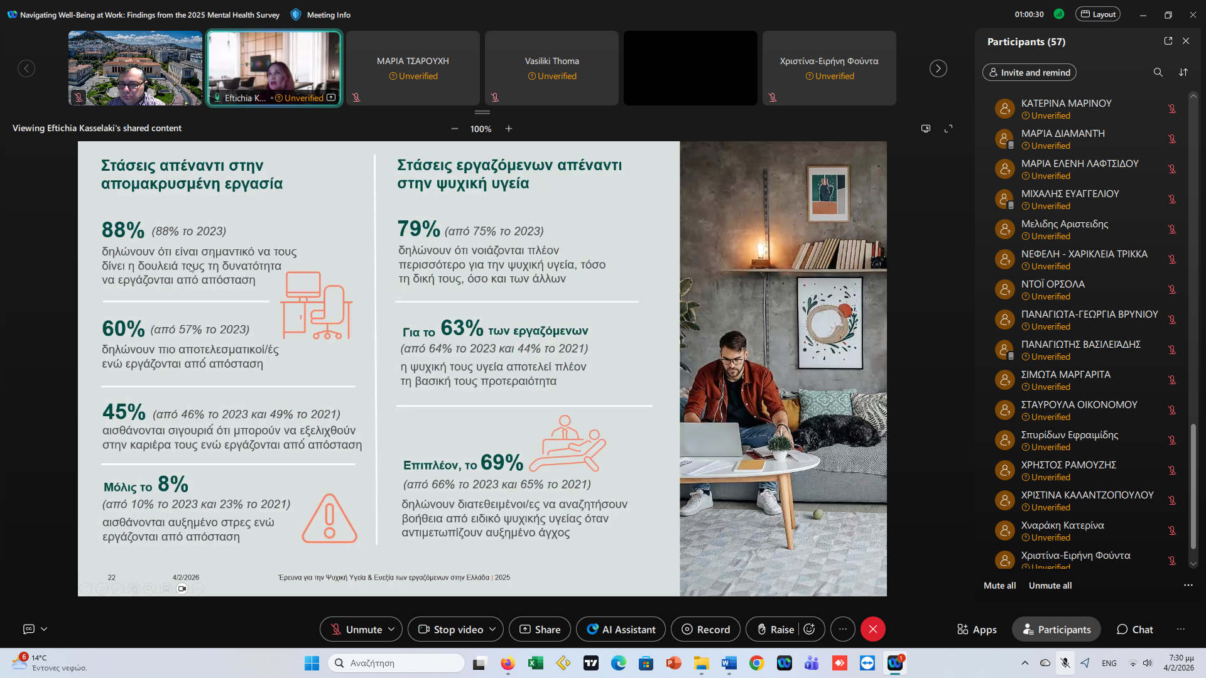The height and width of the screenshot is (678, 1206).
Task: Pop out the Participants panel
Action: [1168, 41]
